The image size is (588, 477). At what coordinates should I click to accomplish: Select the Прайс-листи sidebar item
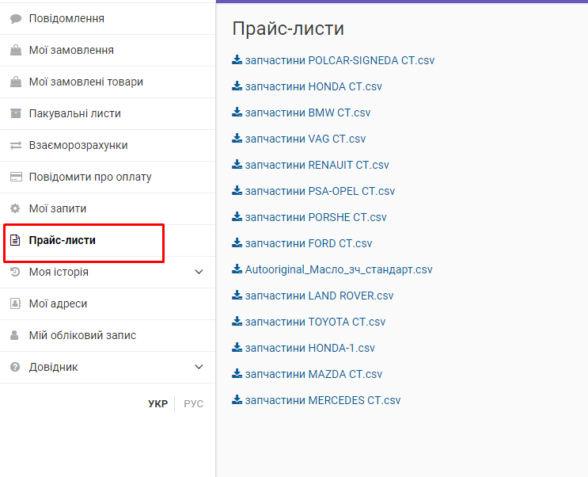coord(108,240)
